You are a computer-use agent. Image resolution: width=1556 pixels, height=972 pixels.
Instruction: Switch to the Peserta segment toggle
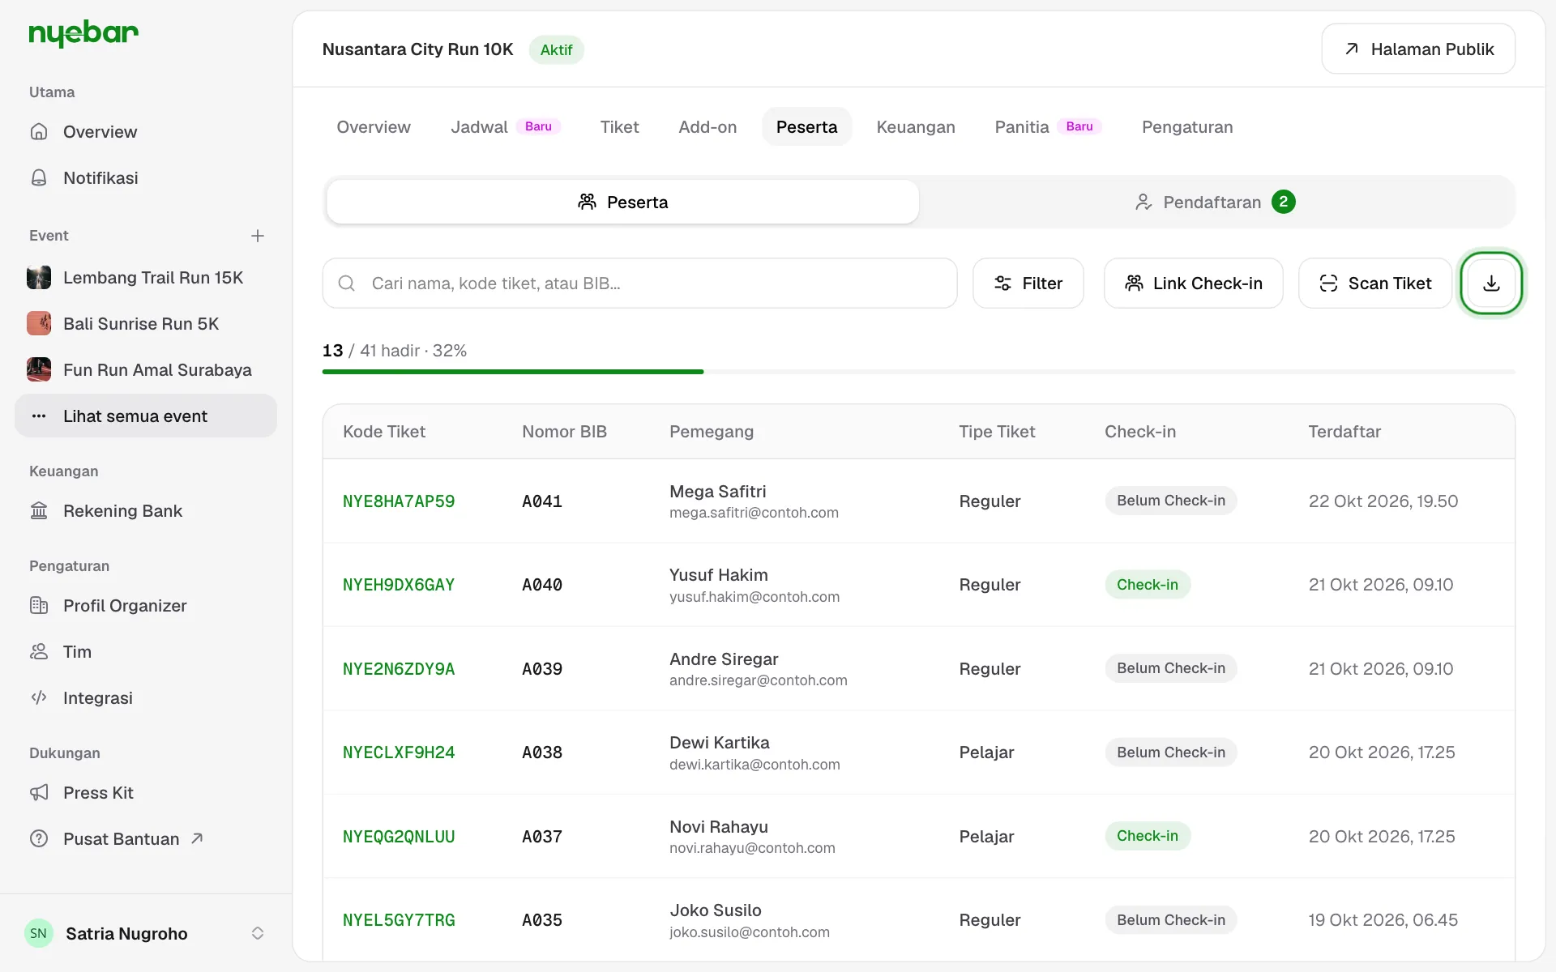point(622,202)
